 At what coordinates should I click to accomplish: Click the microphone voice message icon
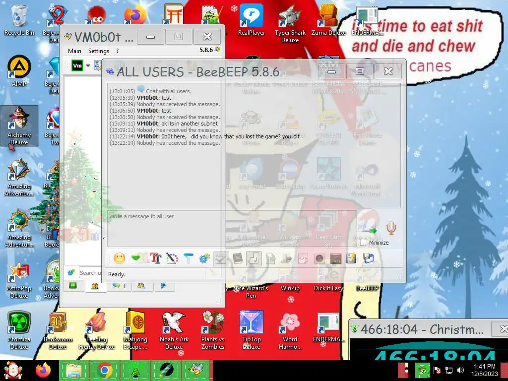click(391, 228)
